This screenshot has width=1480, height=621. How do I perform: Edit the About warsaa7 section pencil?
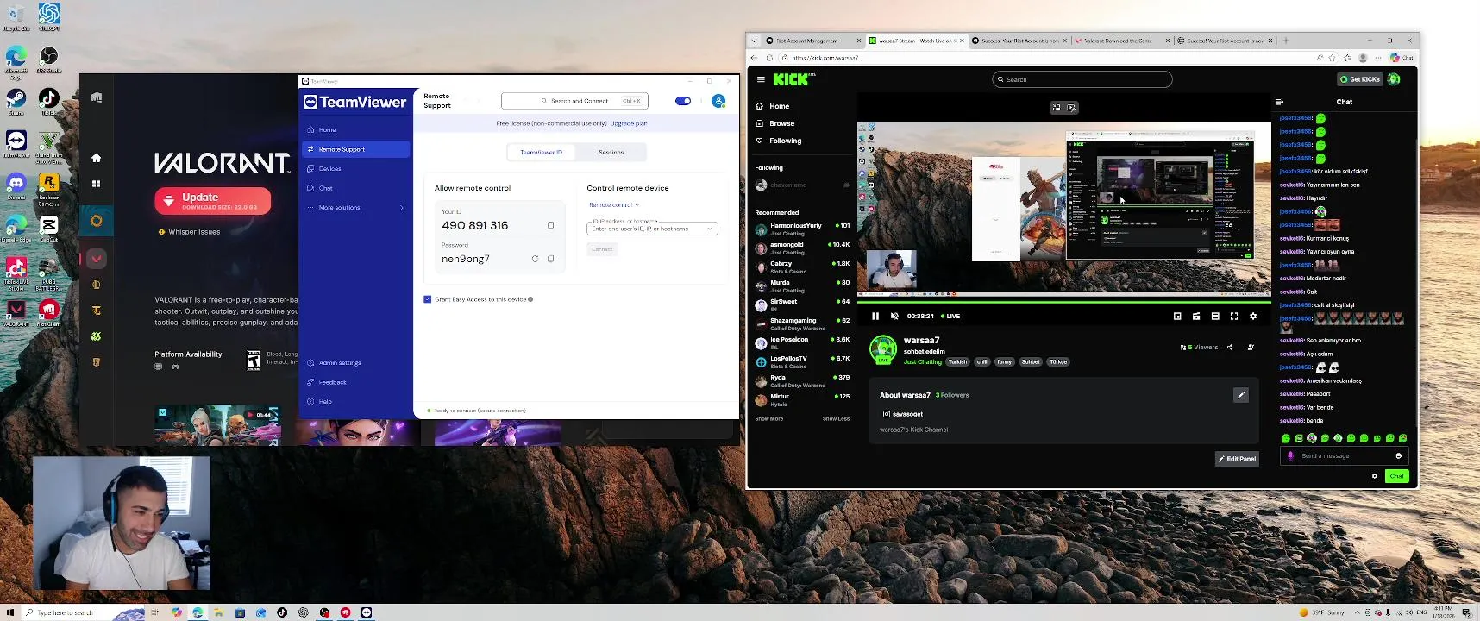click(x=1241, y=395)
